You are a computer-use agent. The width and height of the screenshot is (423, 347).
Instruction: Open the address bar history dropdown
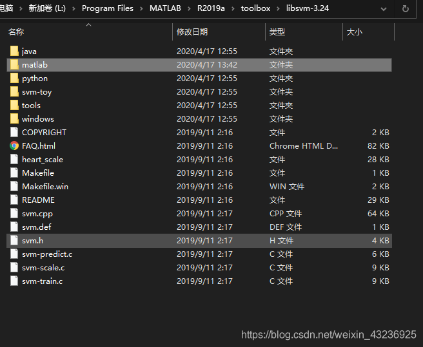pyautogui.click(x=383, y=9)
